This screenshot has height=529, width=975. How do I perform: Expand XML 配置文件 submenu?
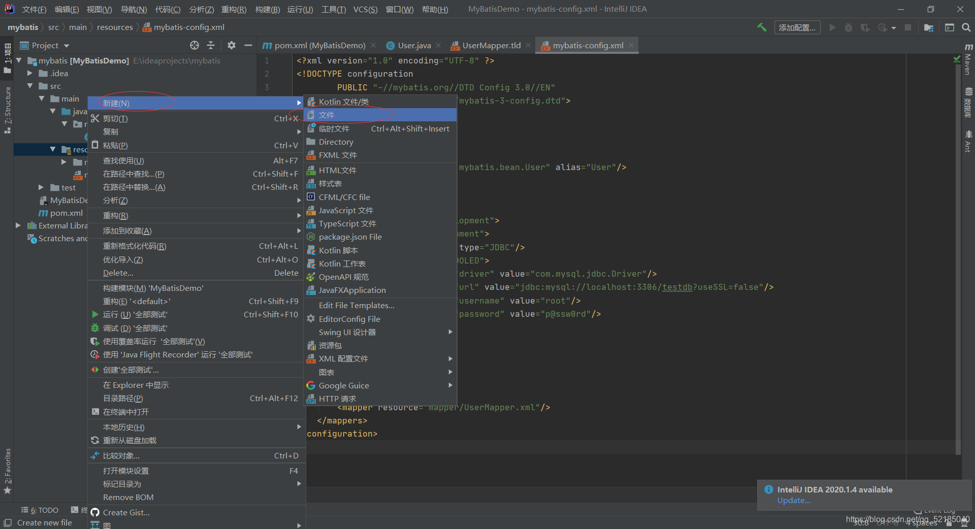click(380, 358)
